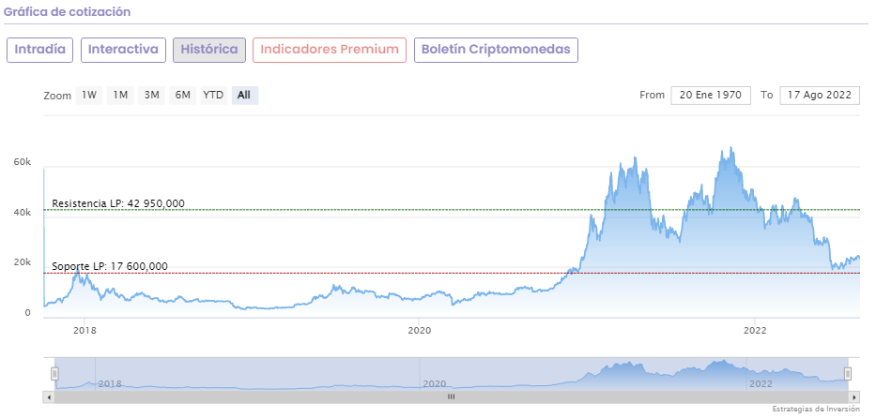876x418 pixels.
Task: Select the All zoom range
Action: point(244,95)
